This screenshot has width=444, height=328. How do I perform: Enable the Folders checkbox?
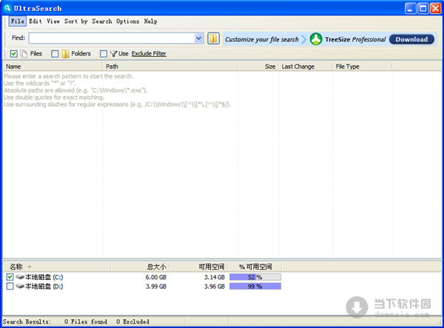55,54
